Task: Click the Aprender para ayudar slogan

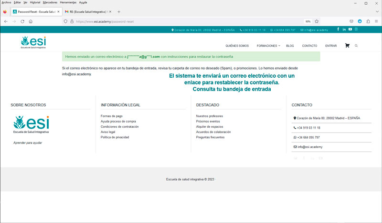Action: point(28,143)
